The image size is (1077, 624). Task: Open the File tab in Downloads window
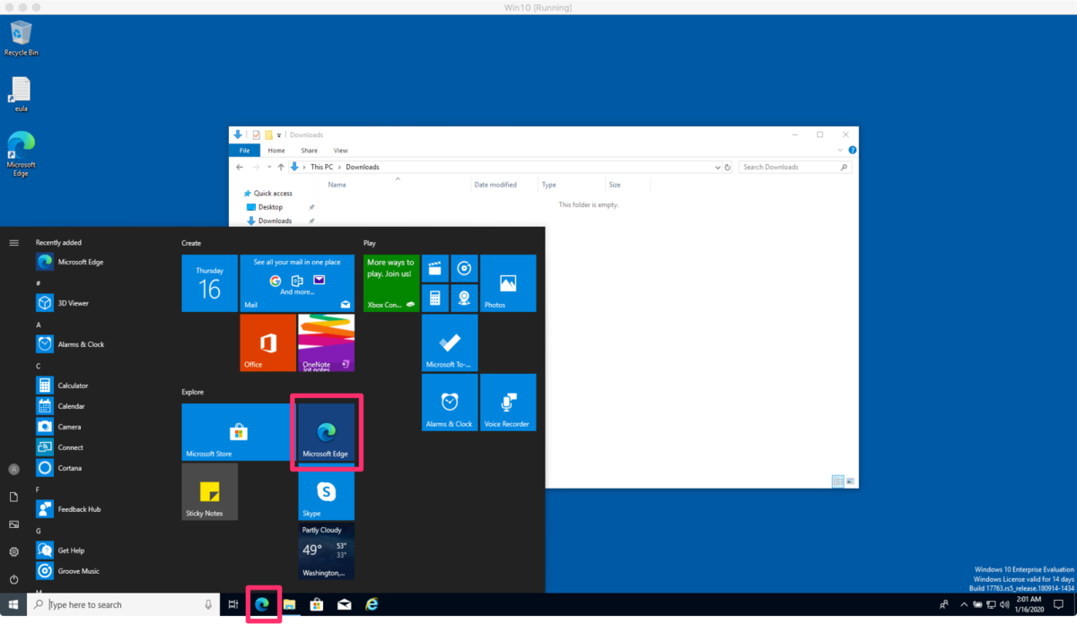pos(244,151)
